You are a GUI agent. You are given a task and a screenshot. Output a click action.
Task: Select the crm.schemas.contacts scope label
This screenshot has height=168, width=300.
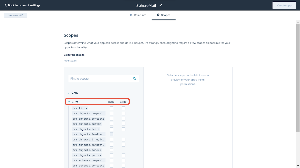tap(88, 166)
